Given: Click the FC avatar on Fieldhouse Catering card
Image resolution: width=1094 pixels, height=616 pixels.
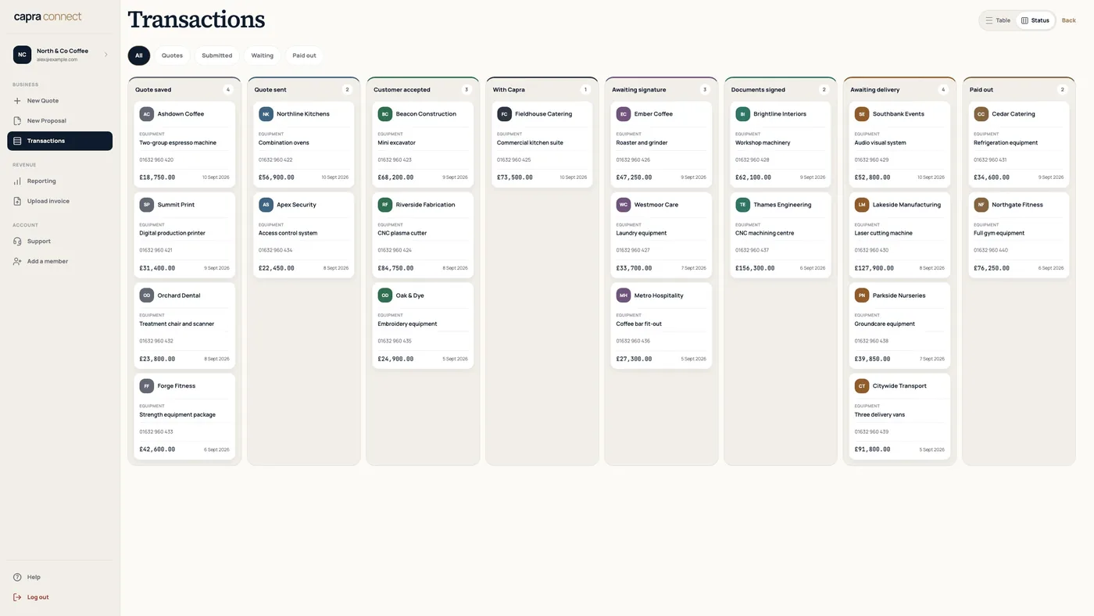Looking at the screenshot, I should point(504,114).
